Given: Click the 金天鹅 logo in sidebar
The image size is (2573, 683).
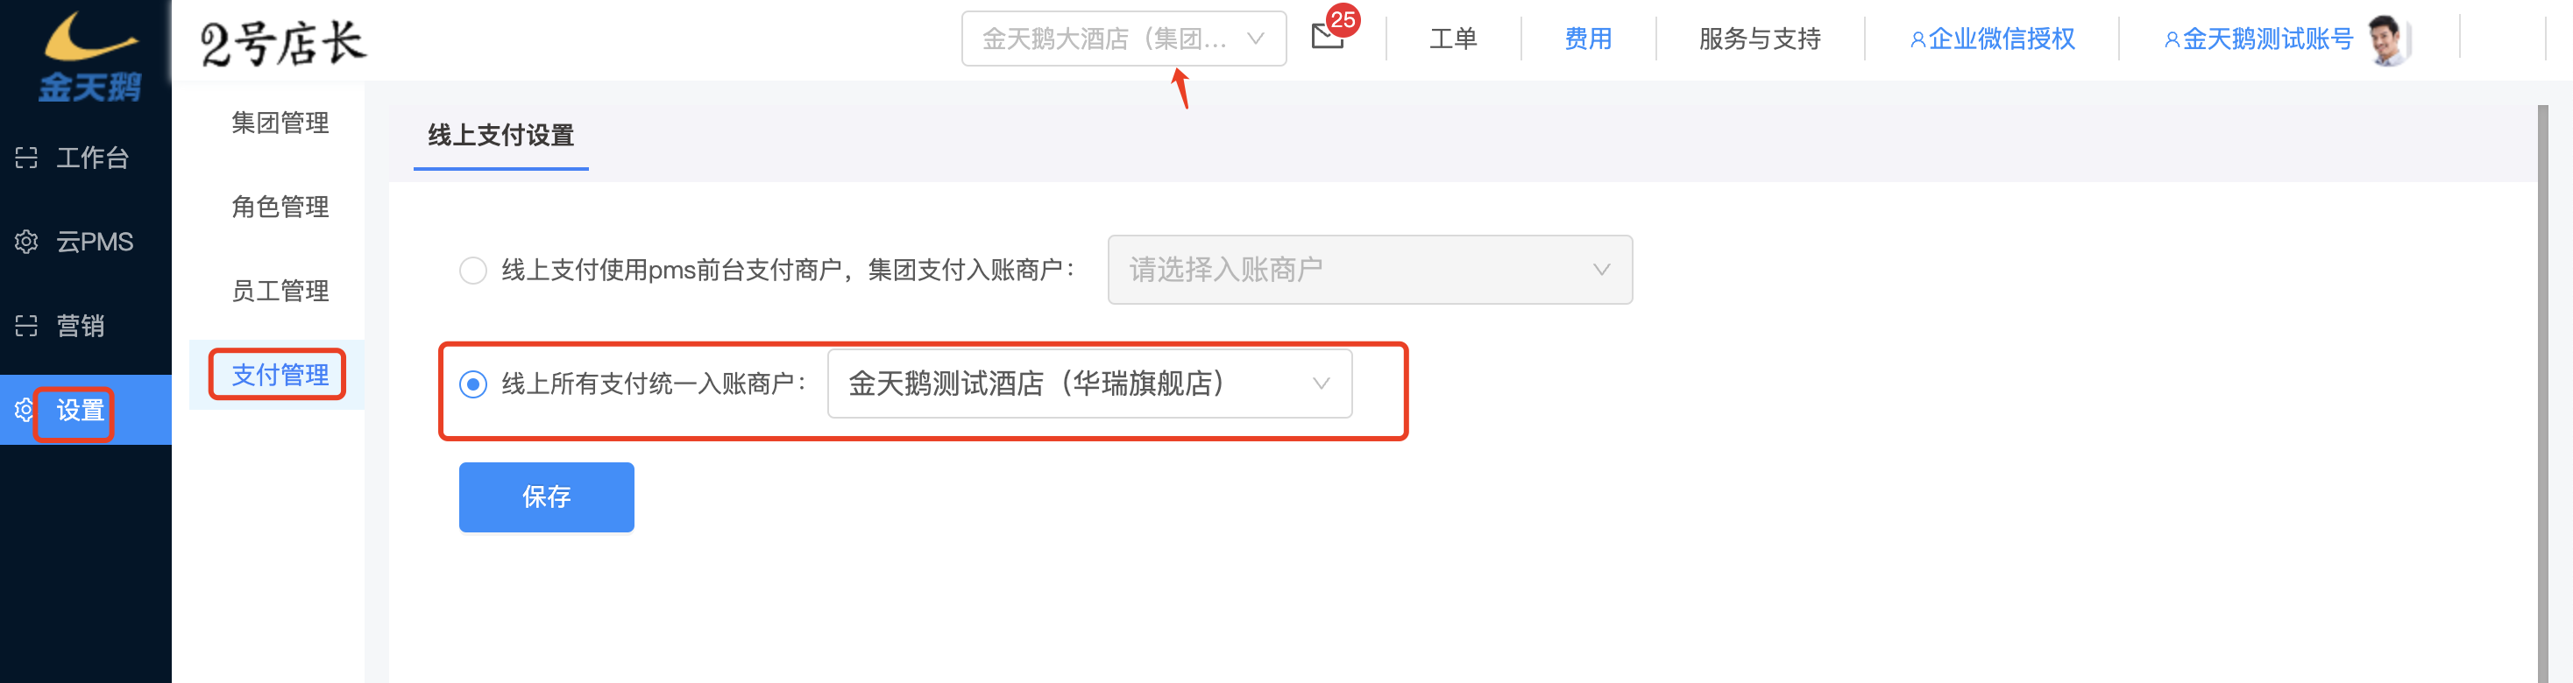Looking at the screenshot, I should (x=88, y=56).
